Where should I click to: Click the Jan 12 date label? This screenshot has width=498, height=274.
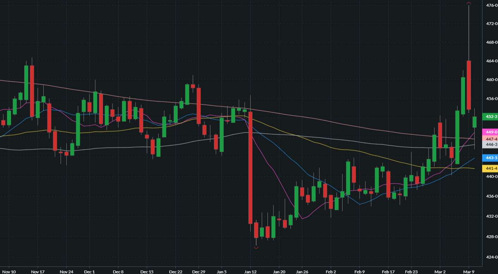250,272
